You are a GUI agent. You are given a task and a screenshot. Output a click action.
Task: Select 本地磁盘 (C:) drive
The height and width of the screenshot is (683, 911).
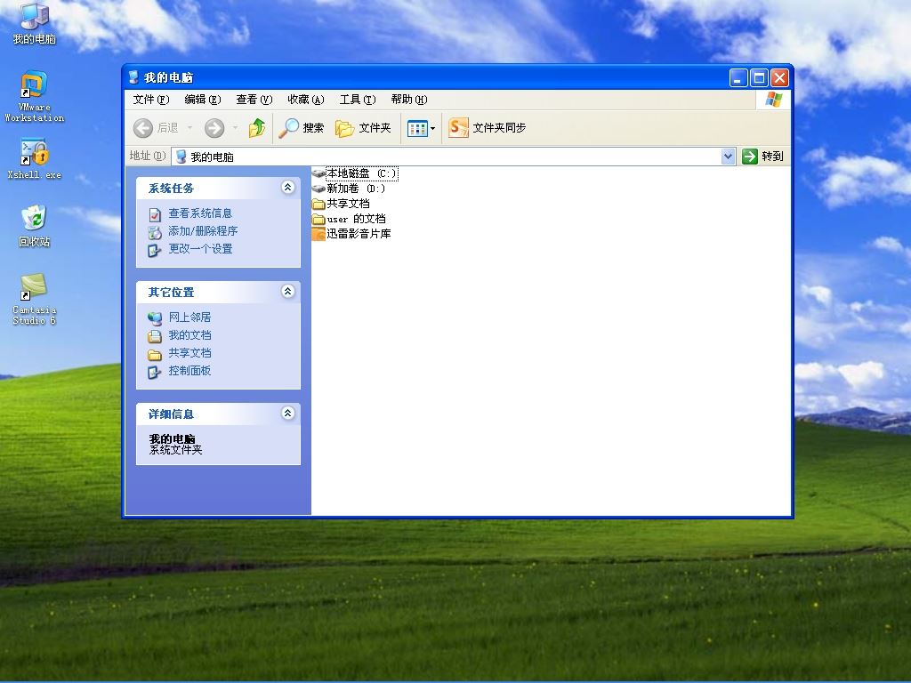click(354, 173)
